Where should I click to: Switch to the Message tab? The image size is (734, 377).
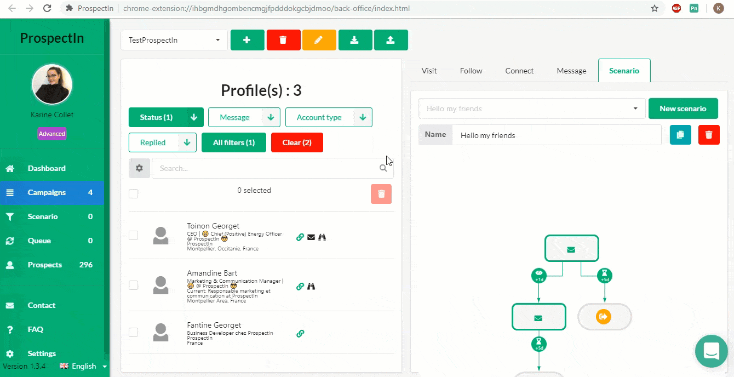tap(571, 71)
